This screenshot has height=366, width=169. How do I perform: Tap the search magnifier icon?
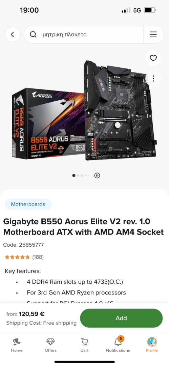pos(33,35)
